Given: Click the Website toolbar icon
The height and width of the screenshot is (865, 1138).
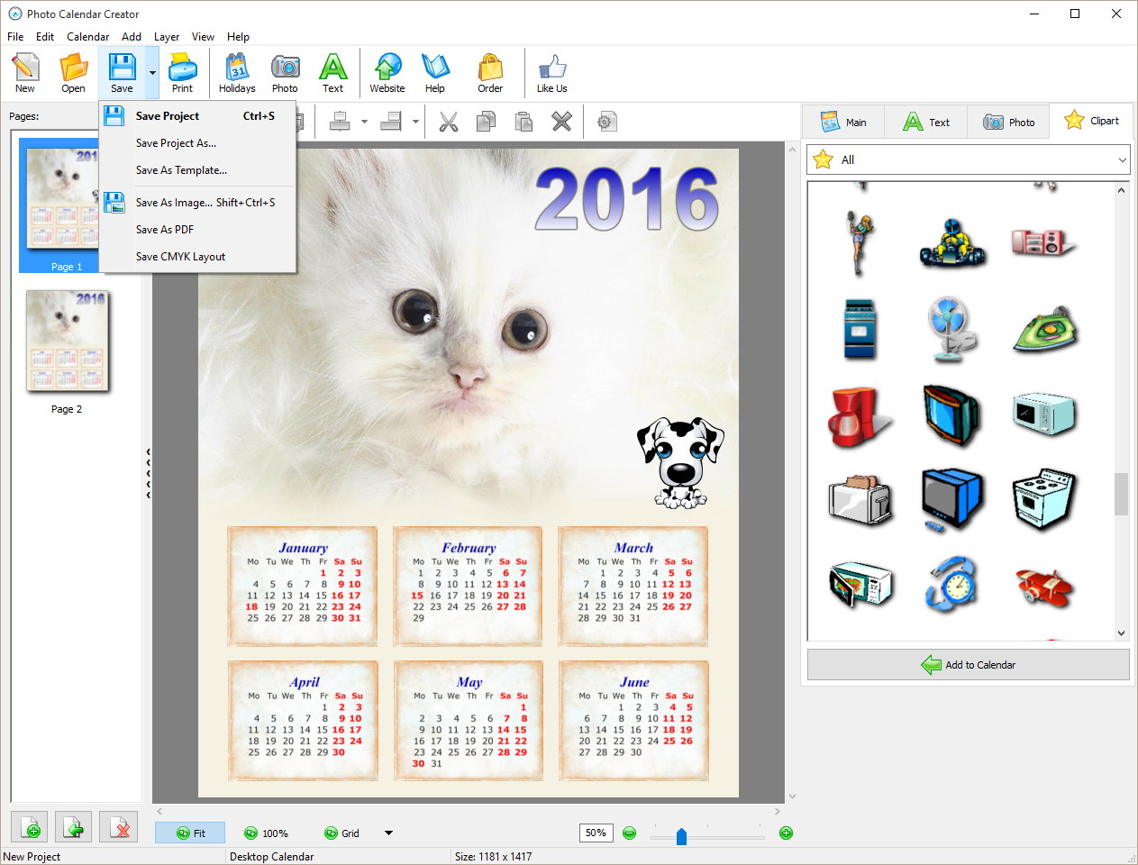Looking at the screenshot, I should 387,72.
